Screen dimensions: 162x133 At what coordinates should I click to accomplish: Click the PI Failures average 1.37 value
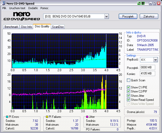pyautogui.click(x=76, y=121)
